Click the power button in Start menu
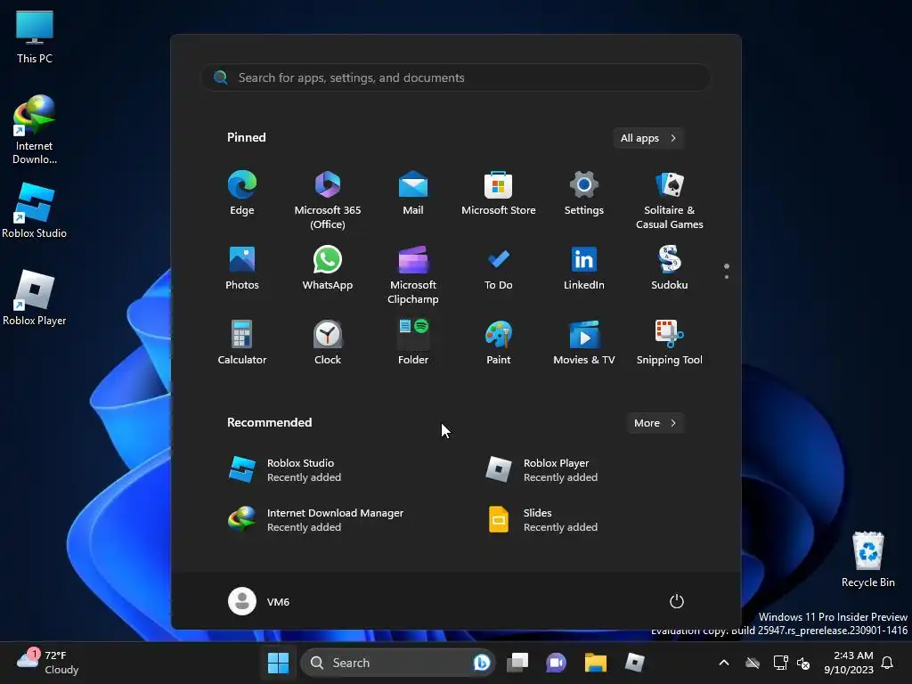The height and width of the screenshot is (684, 912). (x=677, y=601)
